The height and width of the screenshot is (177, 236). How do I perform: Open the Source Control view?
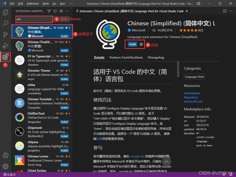5,34
